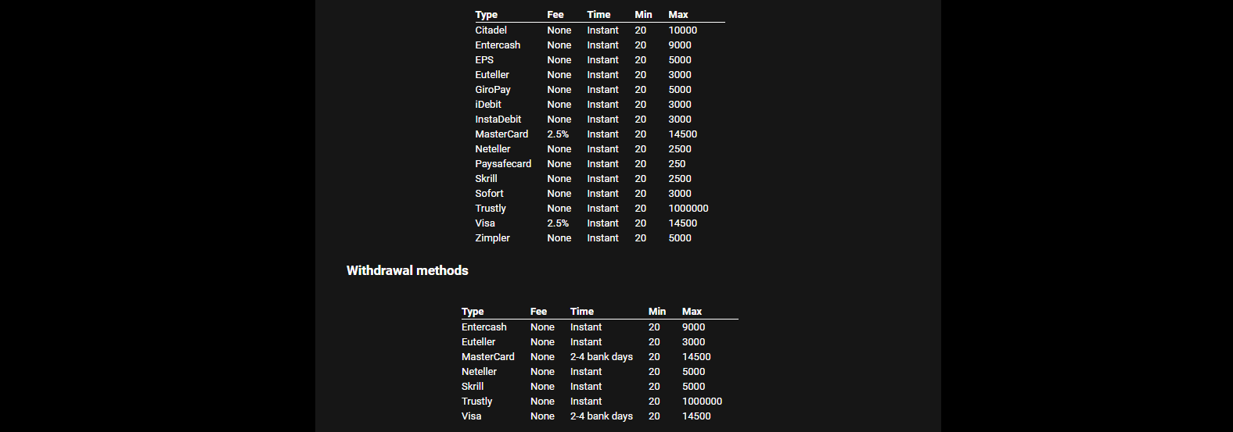This screenshot has width=1233, height=432.
Task: Click the Max header in deposit table
Action: pyautogui.click(x=678, y=15)
